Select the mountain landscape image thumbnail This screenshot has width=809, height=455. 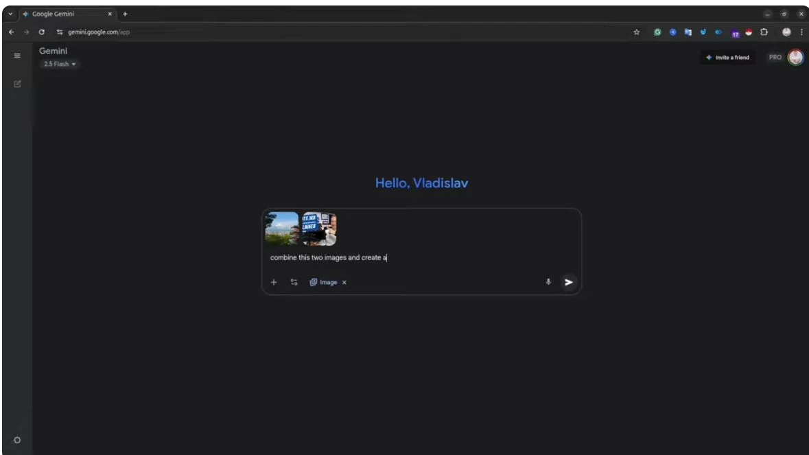[282, 229]
